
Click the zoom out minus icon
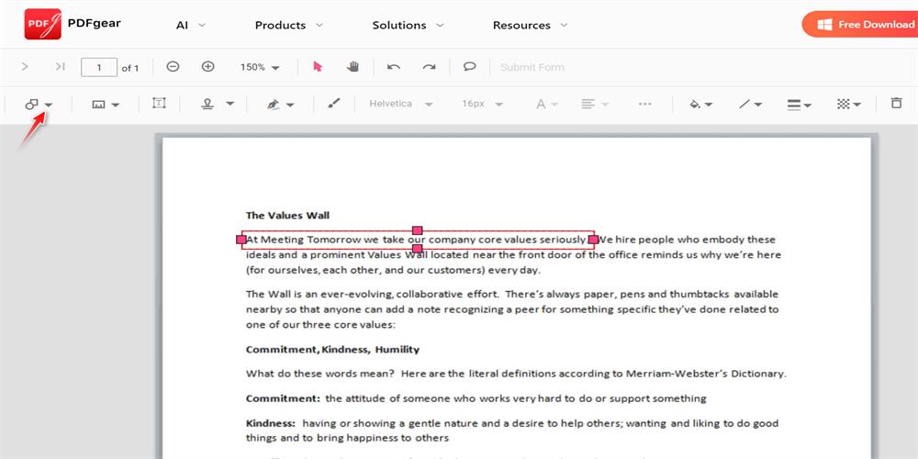[x=173, y=67]
